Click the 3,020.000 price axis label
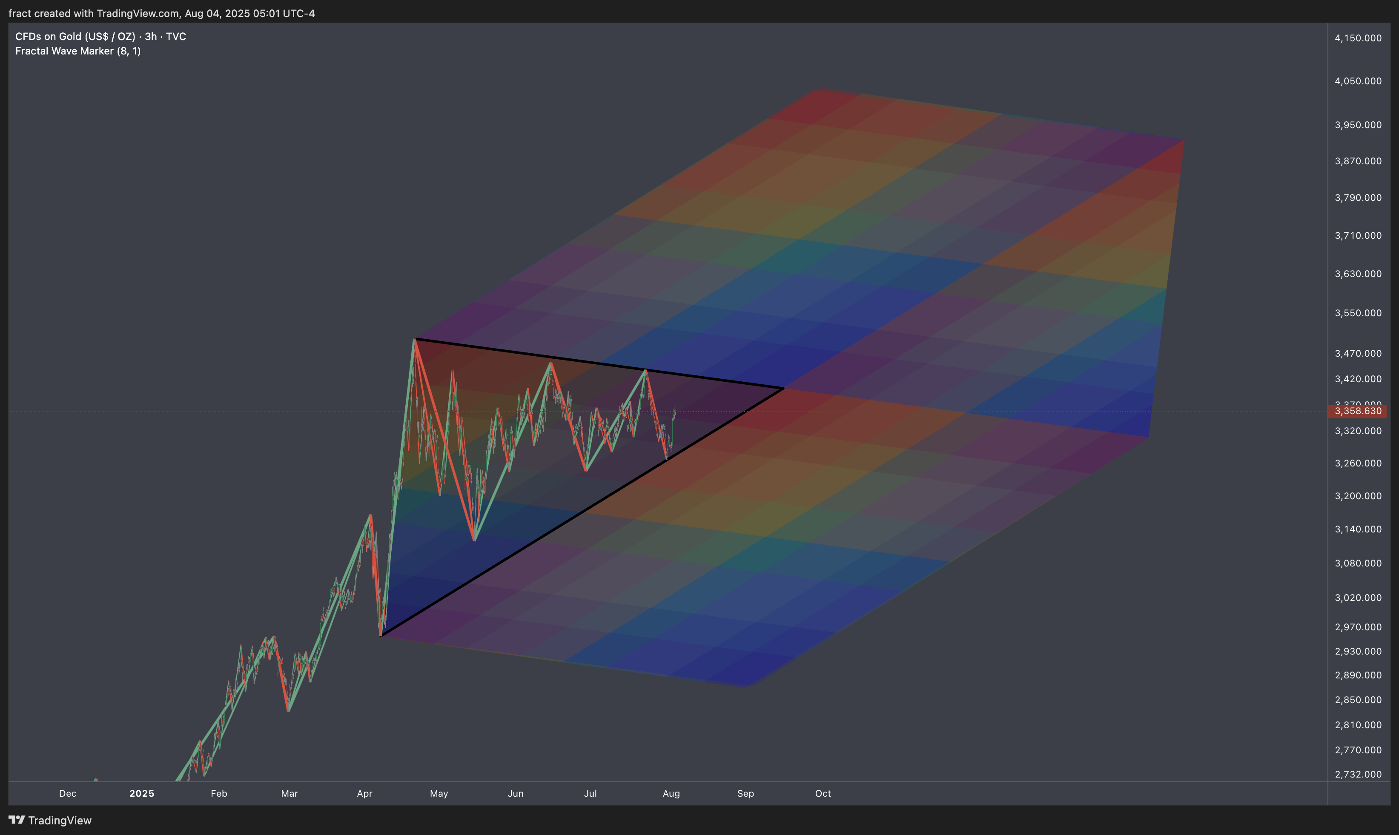1399x835 pixels. point(1358,598)
